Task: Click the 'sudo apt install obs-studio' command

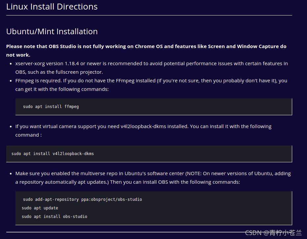Action: click(54, 217)
